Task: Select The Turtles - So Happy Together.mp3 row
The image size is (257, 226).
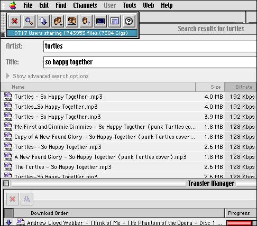Action: pos(128,167)
